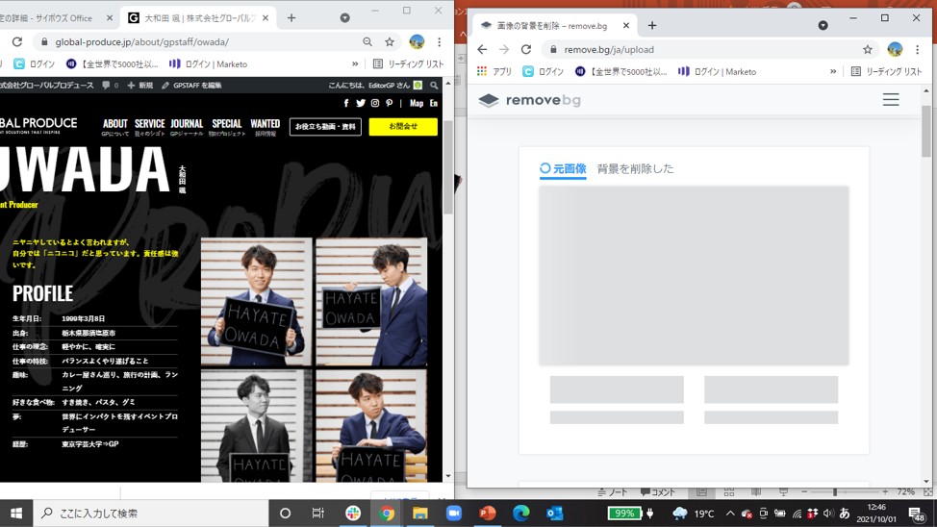
Task: Click comments bubble in WordPress admin bar
Action: pos(110,86)
